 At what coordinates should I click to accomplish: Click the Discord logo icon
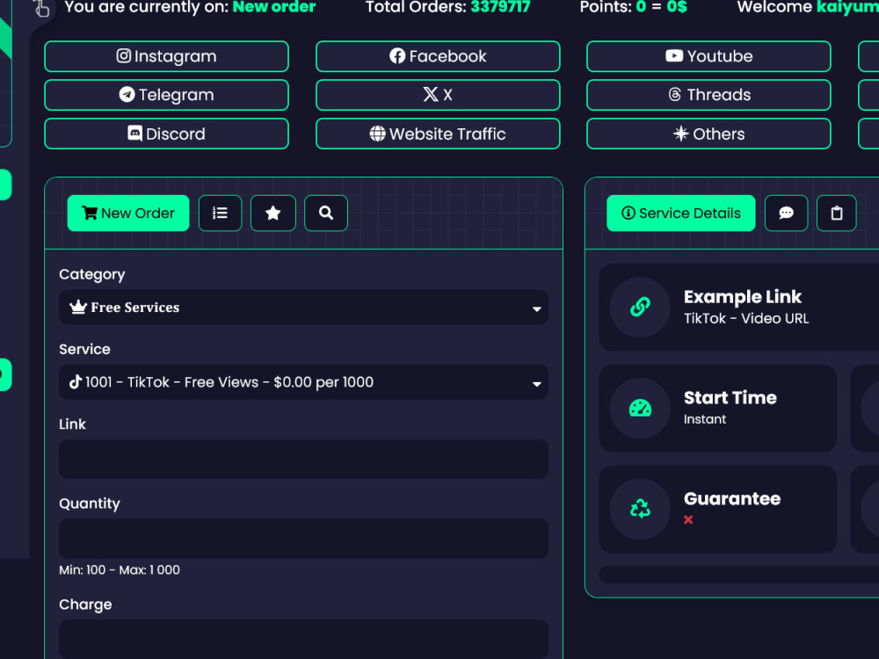(x=135, y=134)
